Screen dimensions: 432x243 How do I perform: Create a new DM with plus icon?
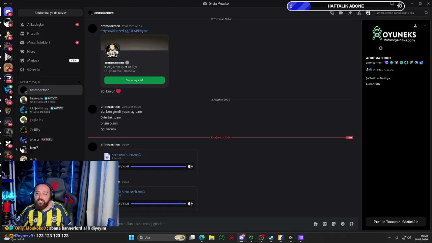(x=79, y=82)
